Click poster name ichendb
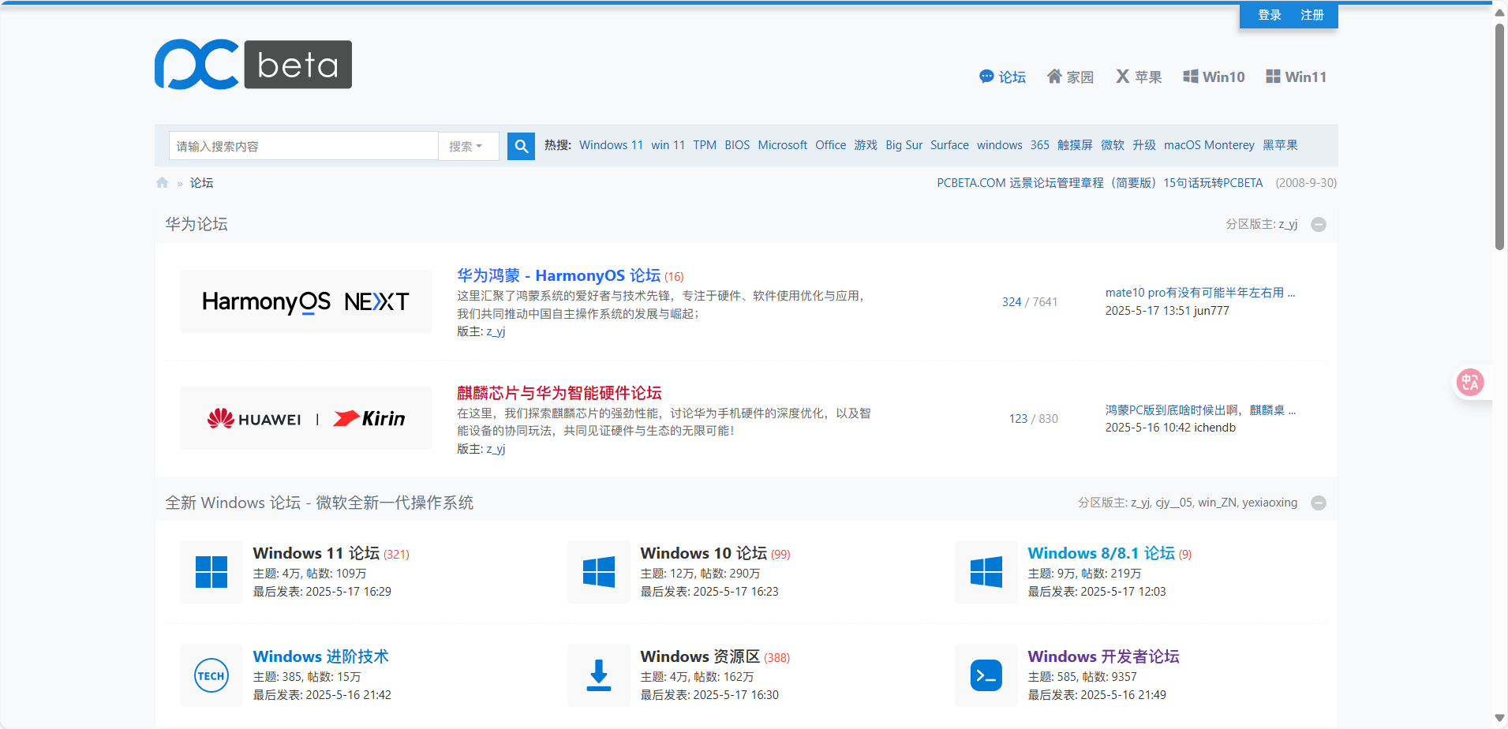 click(x=1214, y=428)
